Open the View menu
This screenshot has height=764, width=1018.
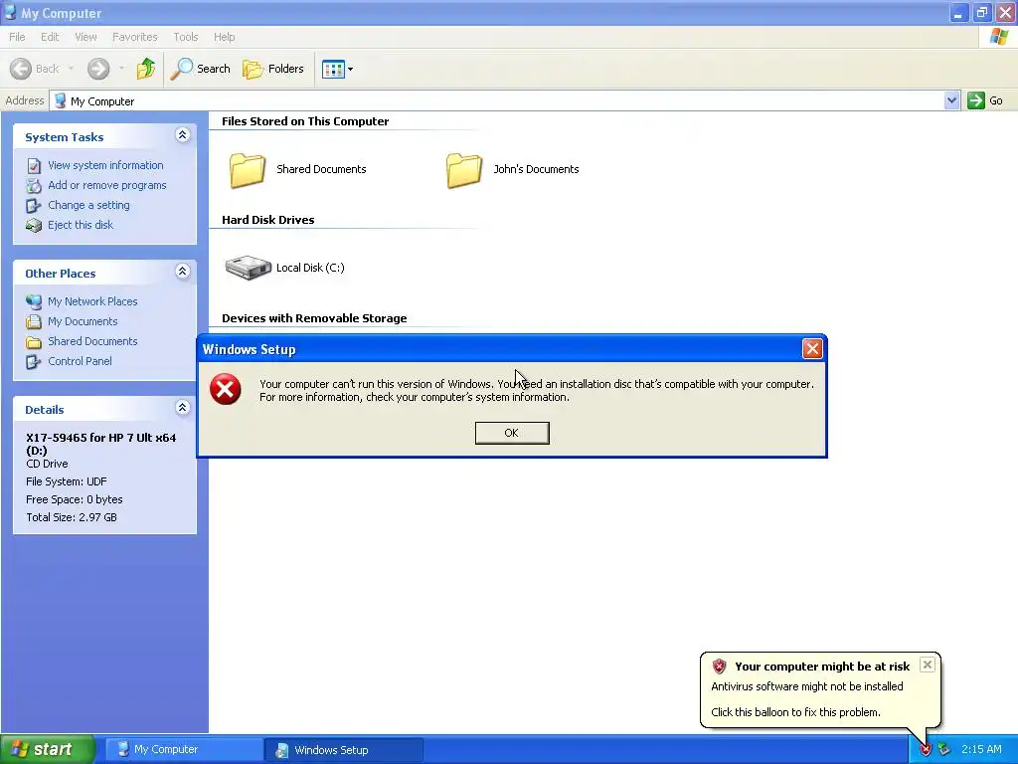point(85,37)
